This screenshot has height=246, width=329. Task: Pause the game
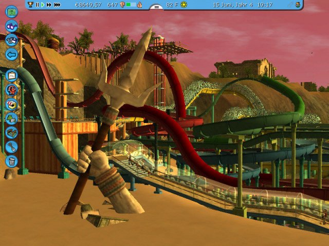(38, 5)
